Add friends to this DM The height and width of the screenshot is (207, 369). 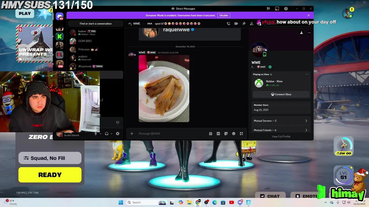[x=251, y=24]
